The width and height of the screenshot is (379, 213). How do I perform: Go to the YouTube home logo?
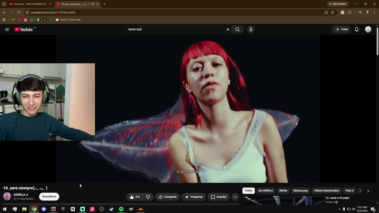(x=23, y=29)
